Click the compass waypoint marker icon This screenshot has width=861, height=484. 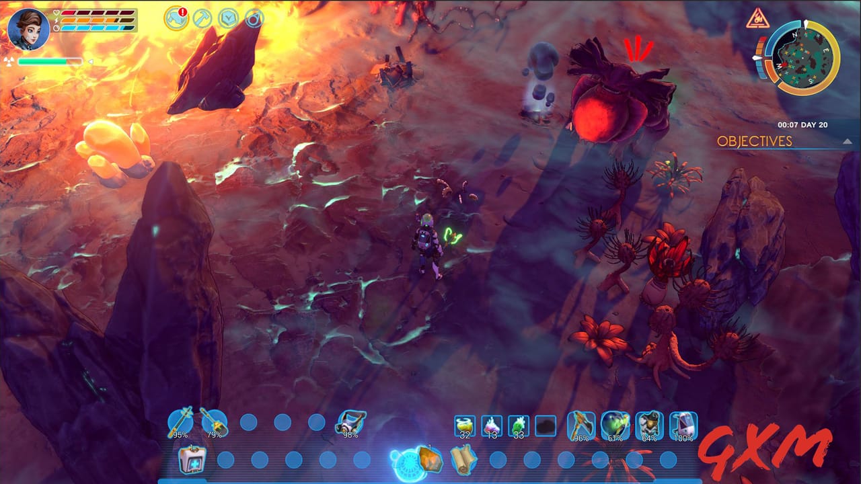point(254,19)
